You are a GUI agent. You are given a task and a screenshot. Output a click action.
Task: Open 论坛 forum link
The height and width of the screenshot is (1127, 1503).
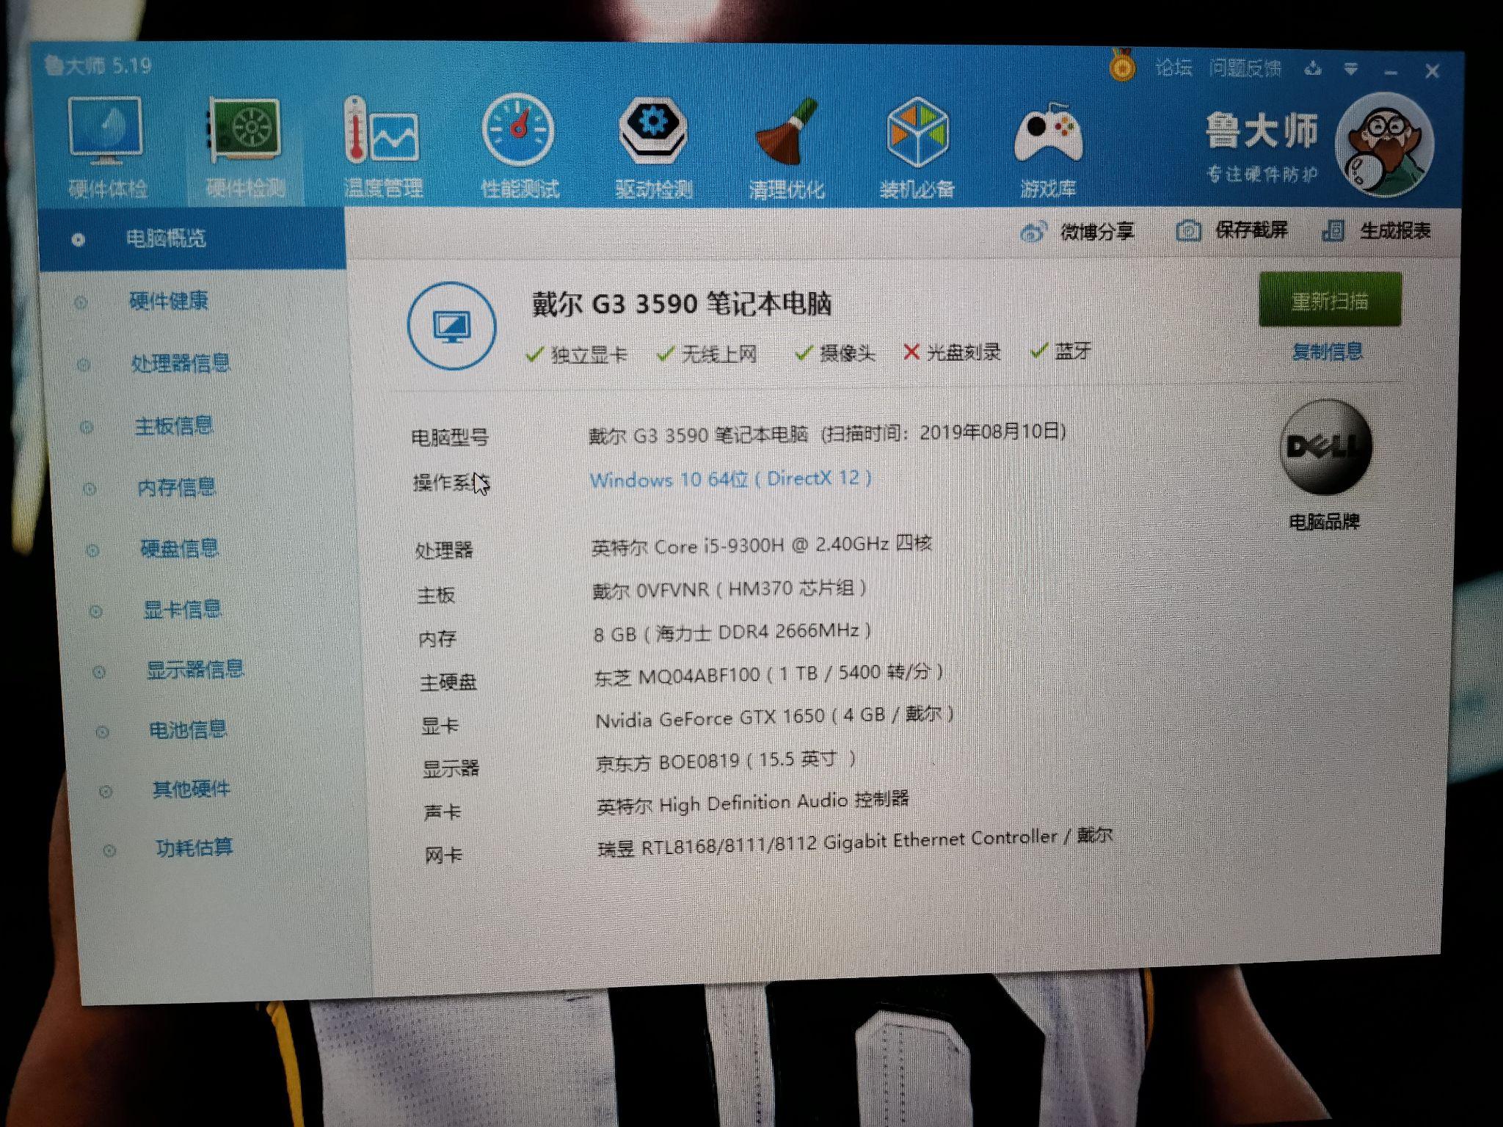pyautogui.click(x=1173, y=68)
